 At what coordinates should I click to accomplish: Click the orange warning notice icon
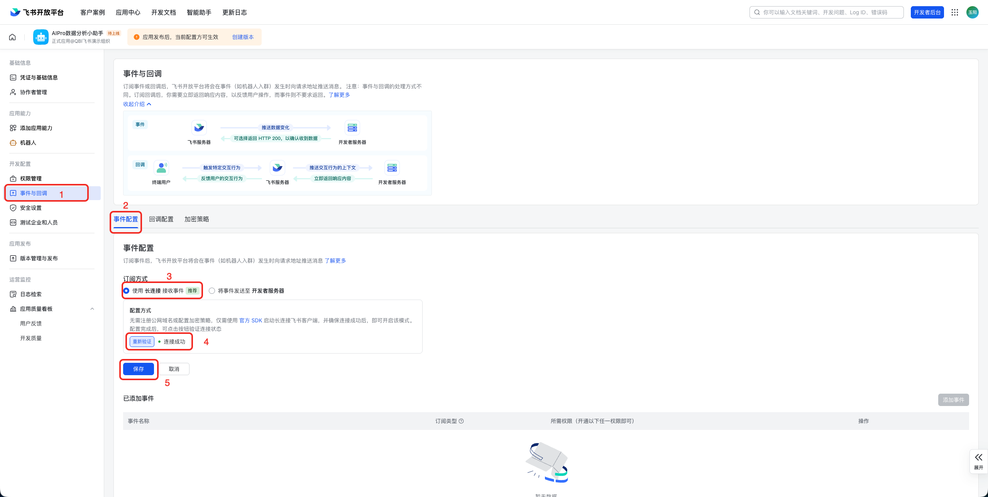click(x=136, y=37)
